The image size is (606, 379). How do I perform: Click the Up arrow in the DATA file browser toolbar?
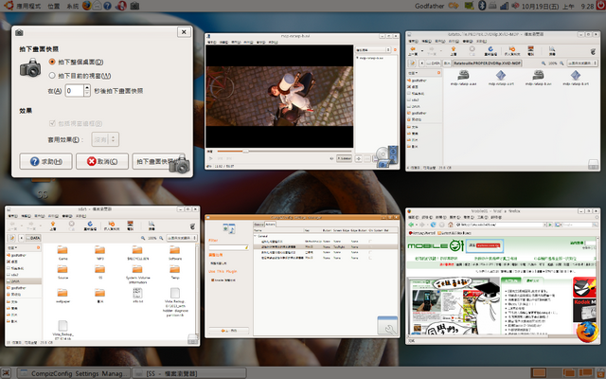[x=53, y=226]
